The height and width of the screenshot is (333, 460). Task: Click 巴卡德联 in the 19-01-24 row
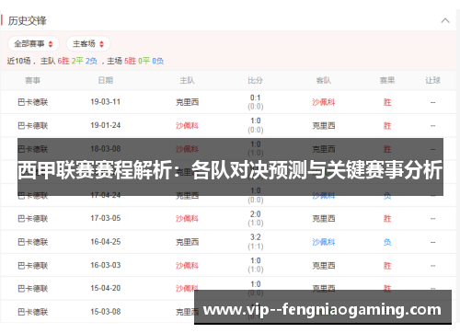click(33, 126)
